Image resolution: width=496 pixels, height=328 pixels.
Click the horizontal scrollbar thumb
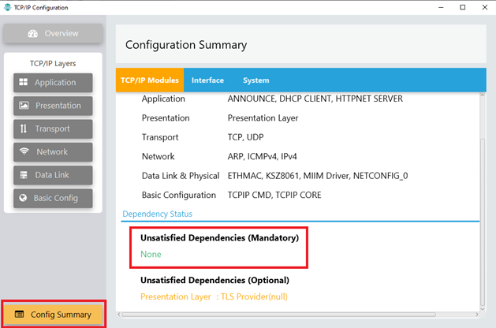tap(279, 315)
